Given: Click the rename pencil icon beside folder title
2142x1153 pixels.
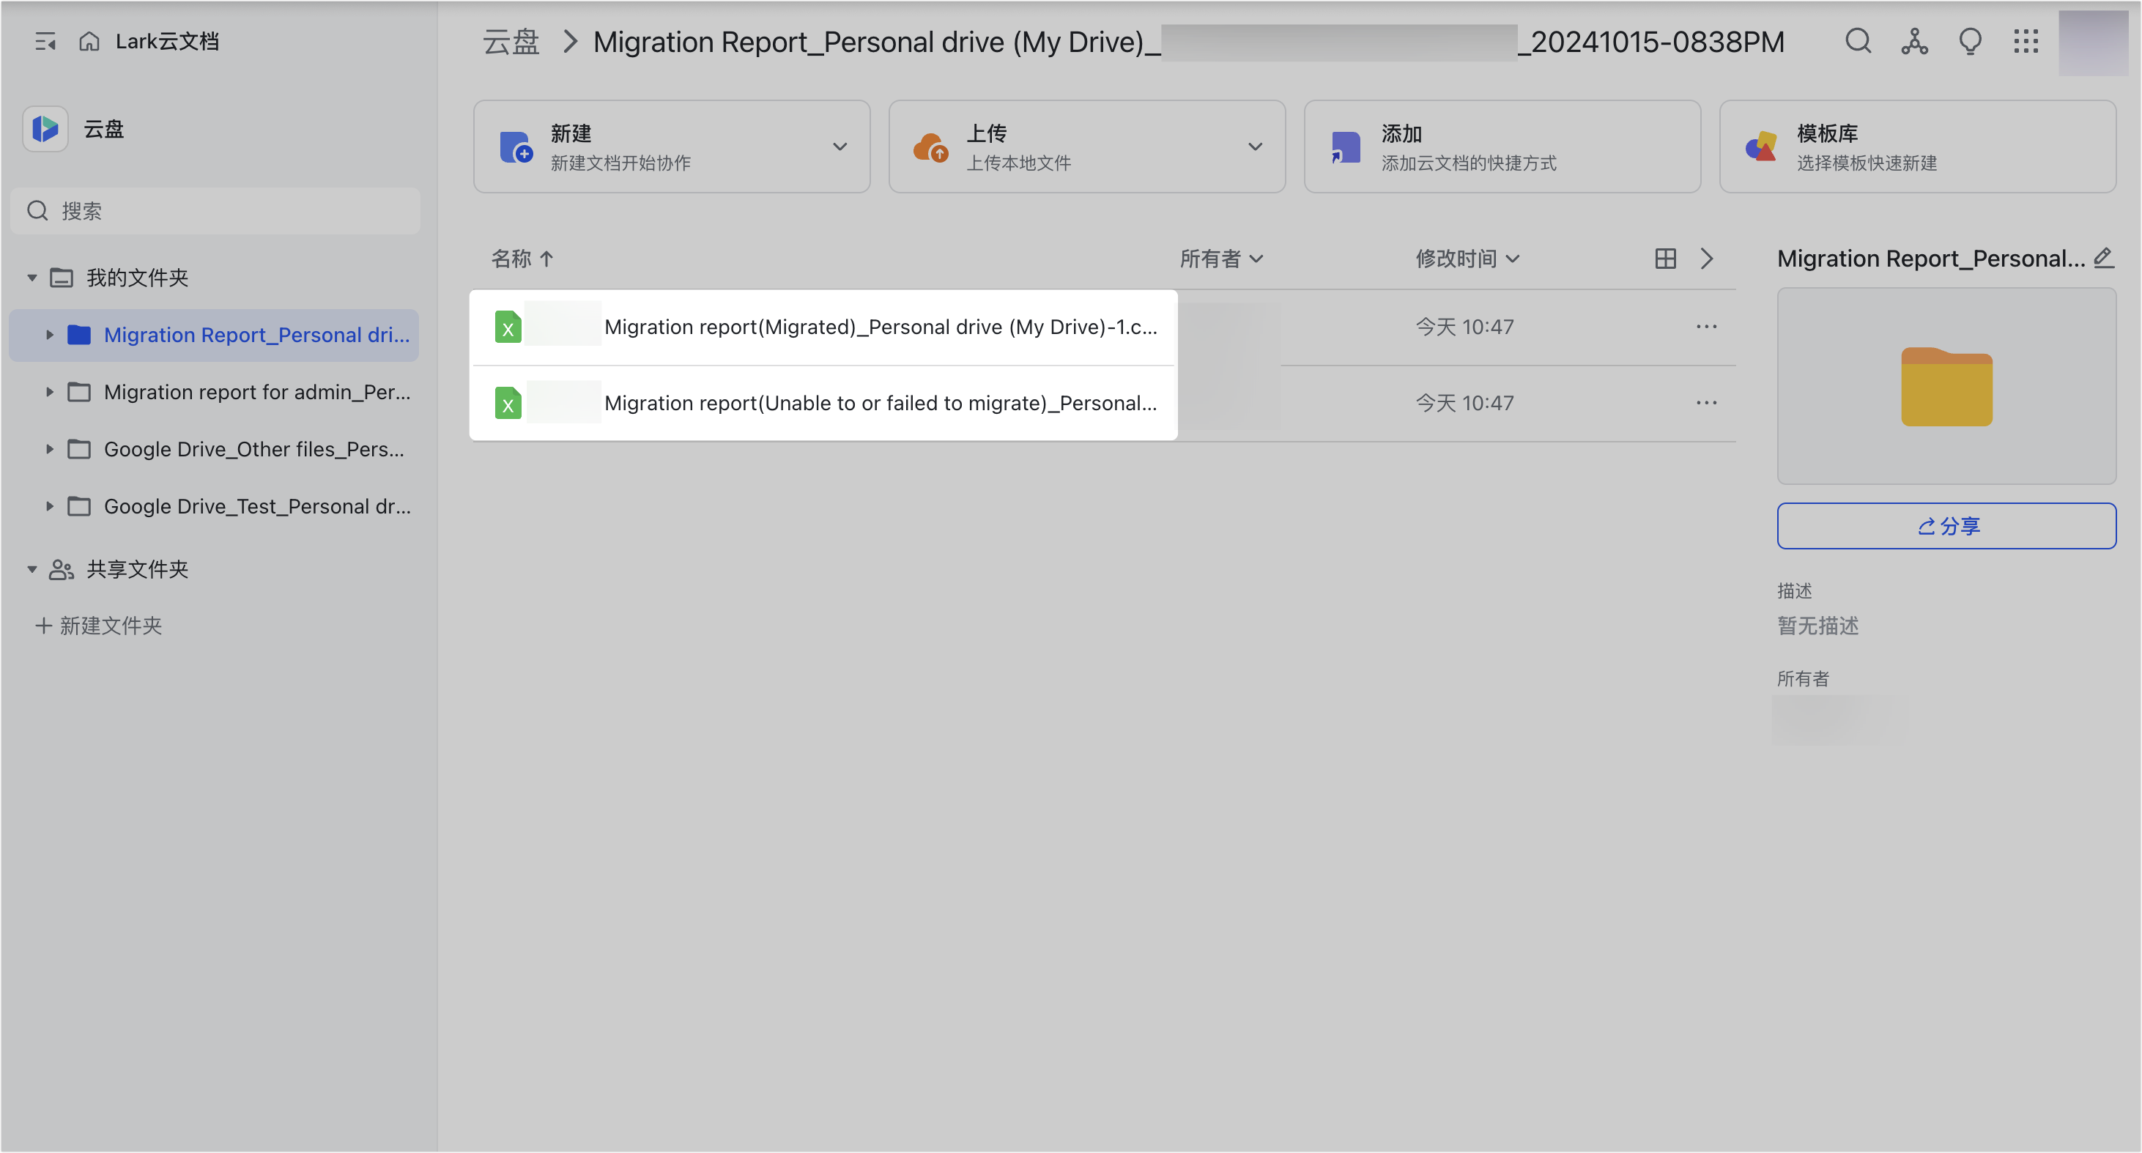Looking at the screenshot, I should (2105, 258).
